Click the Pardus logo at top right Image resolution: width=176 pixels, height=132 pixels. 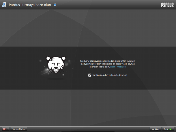(167, 5)
